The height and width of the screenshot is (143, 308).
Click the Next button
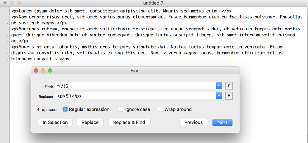222,122
